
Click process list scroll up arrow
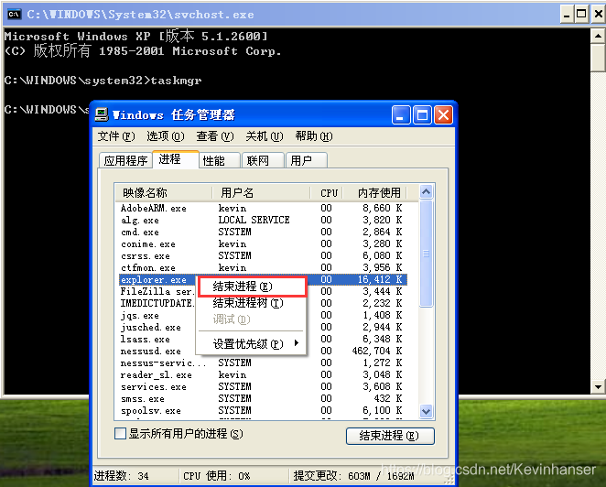(x=427, y=191)
